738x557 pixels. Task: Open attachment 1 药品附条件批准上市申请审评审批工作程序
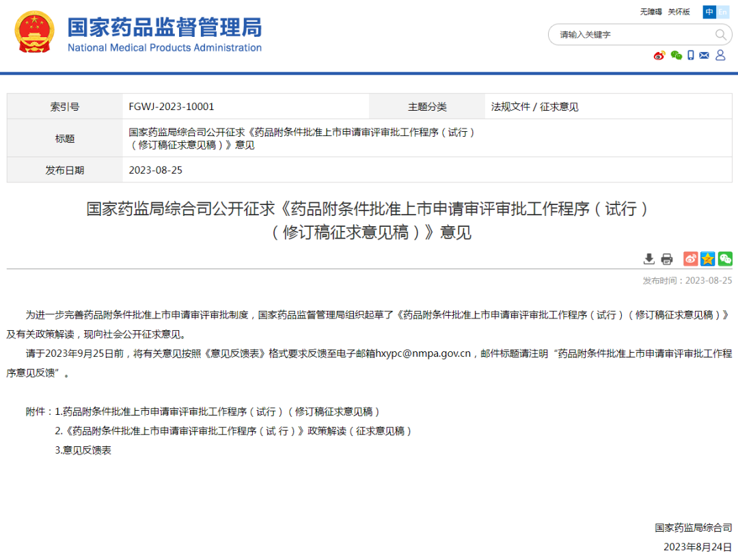point(217,411)
